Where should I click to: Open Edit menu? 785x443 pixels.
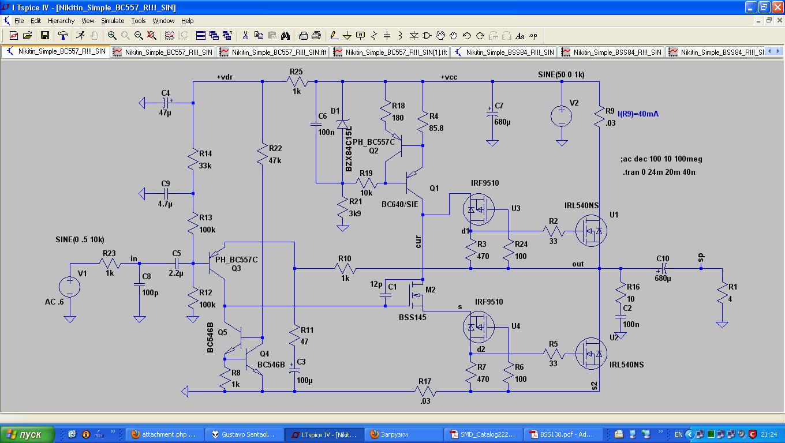pos(36,21)
